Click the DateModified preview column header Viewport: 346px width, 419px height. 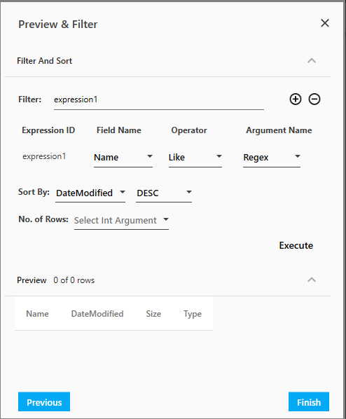(97, 314)
